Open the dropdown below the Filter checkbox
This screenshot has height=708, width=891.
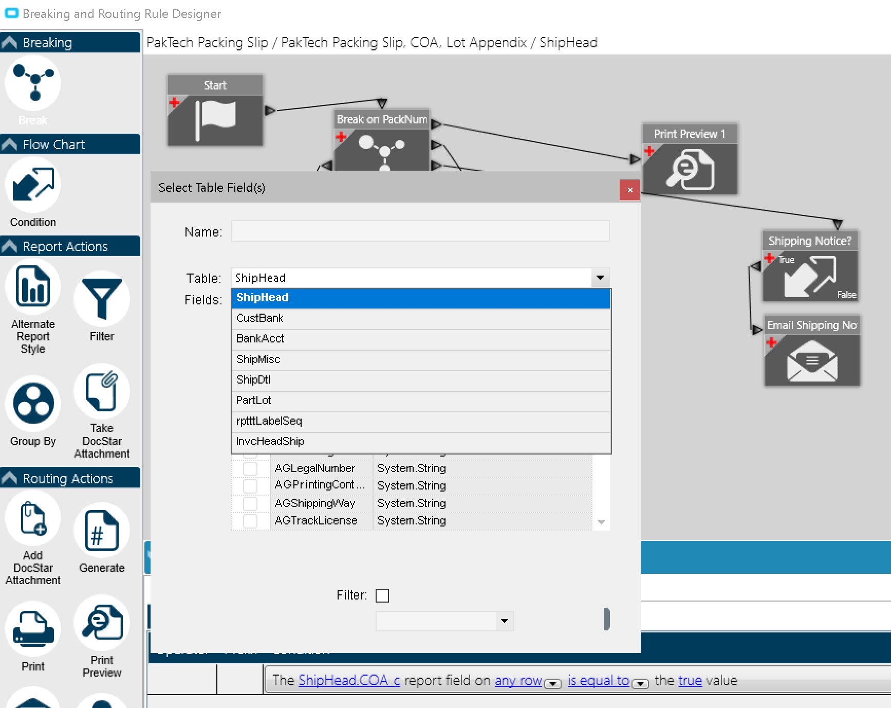tap(504, 621)
